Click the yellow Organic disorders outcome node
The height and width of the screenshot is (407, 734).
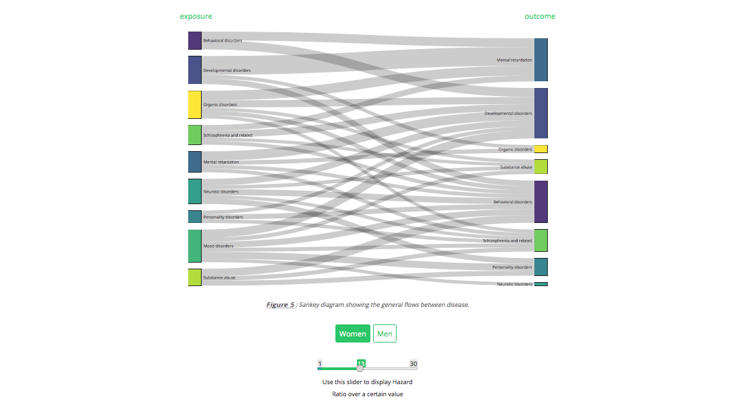(541, 149)
